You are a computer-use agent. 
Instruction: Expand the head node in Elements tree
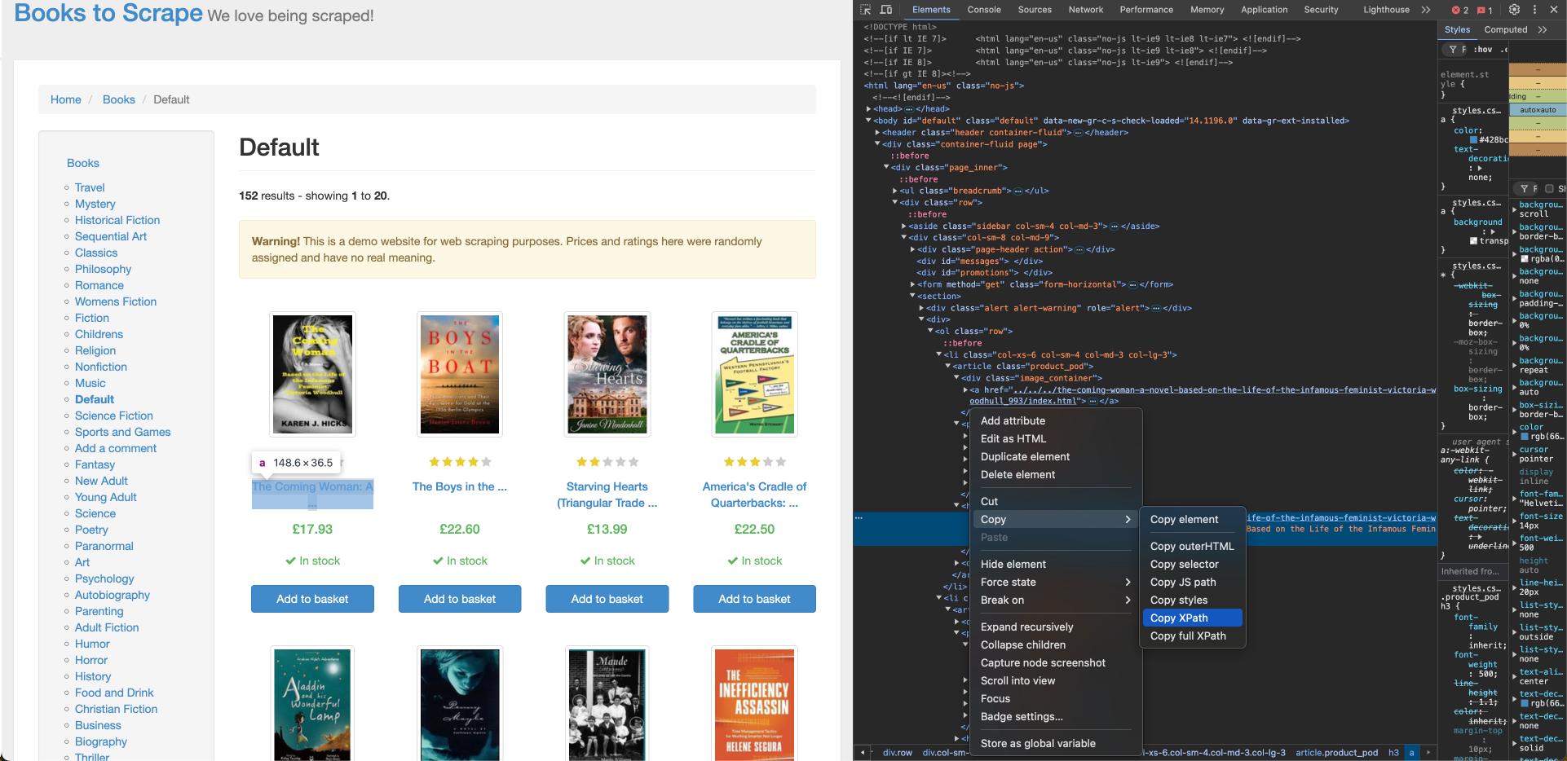pos(869,108)
